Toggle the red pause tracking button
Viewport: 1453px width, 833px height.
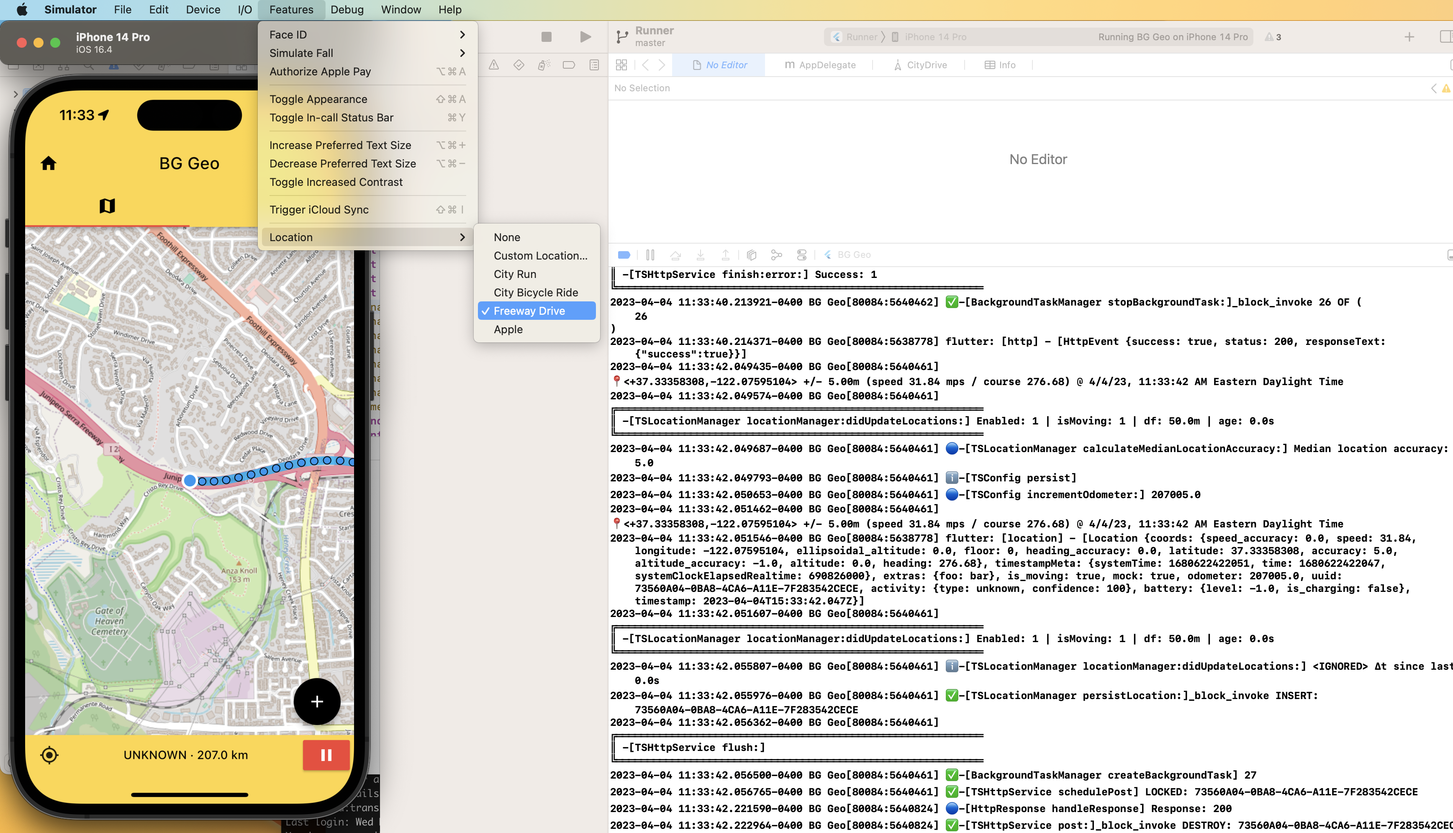pos(326,755)
